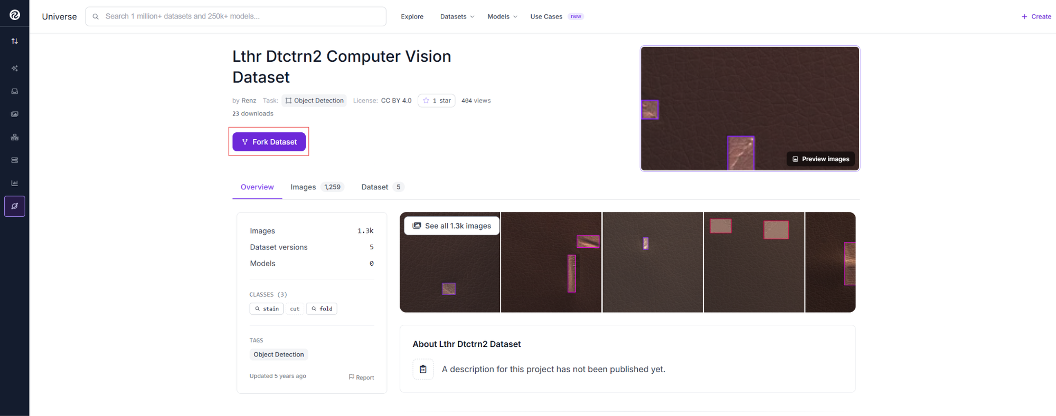The image size is (1056, 416).
Task: Filter by the fold class chip
Action: 322,309
